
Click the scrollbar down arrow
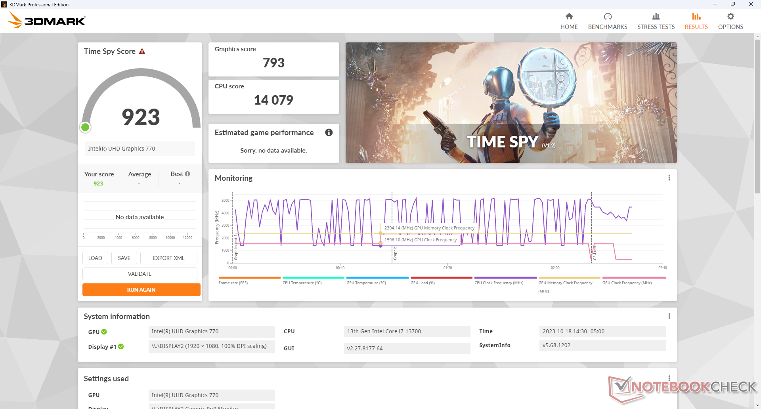pos(757,405)
